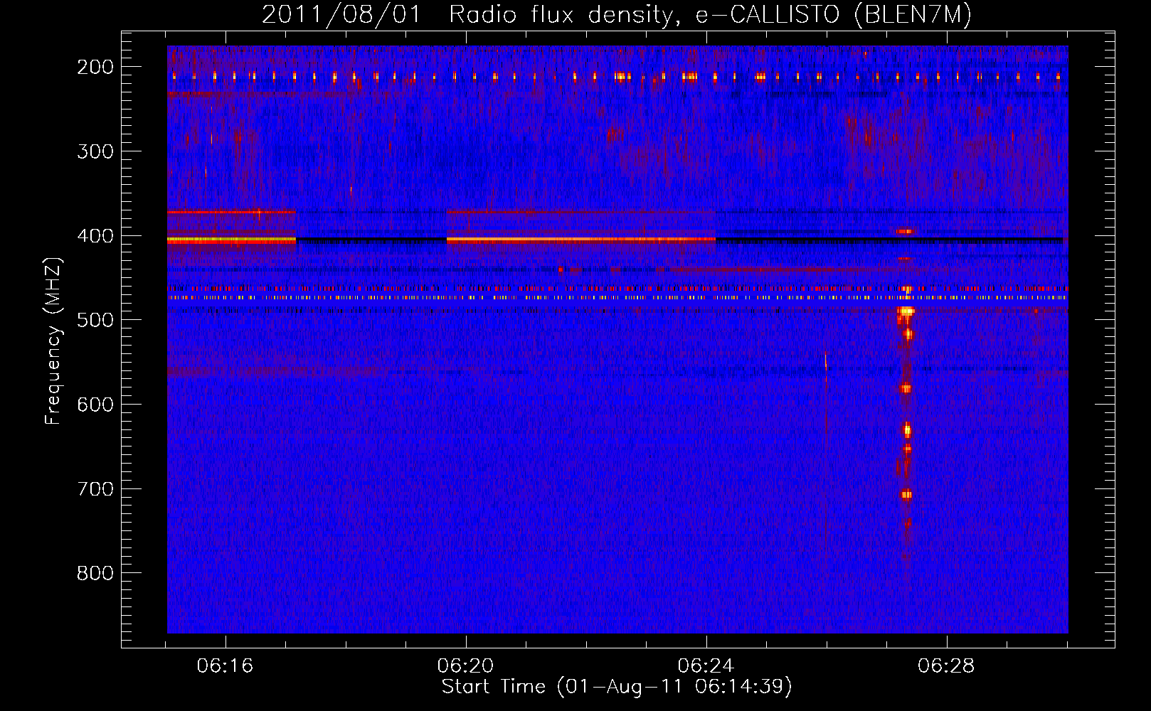Click the 700 frequency tick label
The image size is (1151, 711).
[x=95, y=489]
